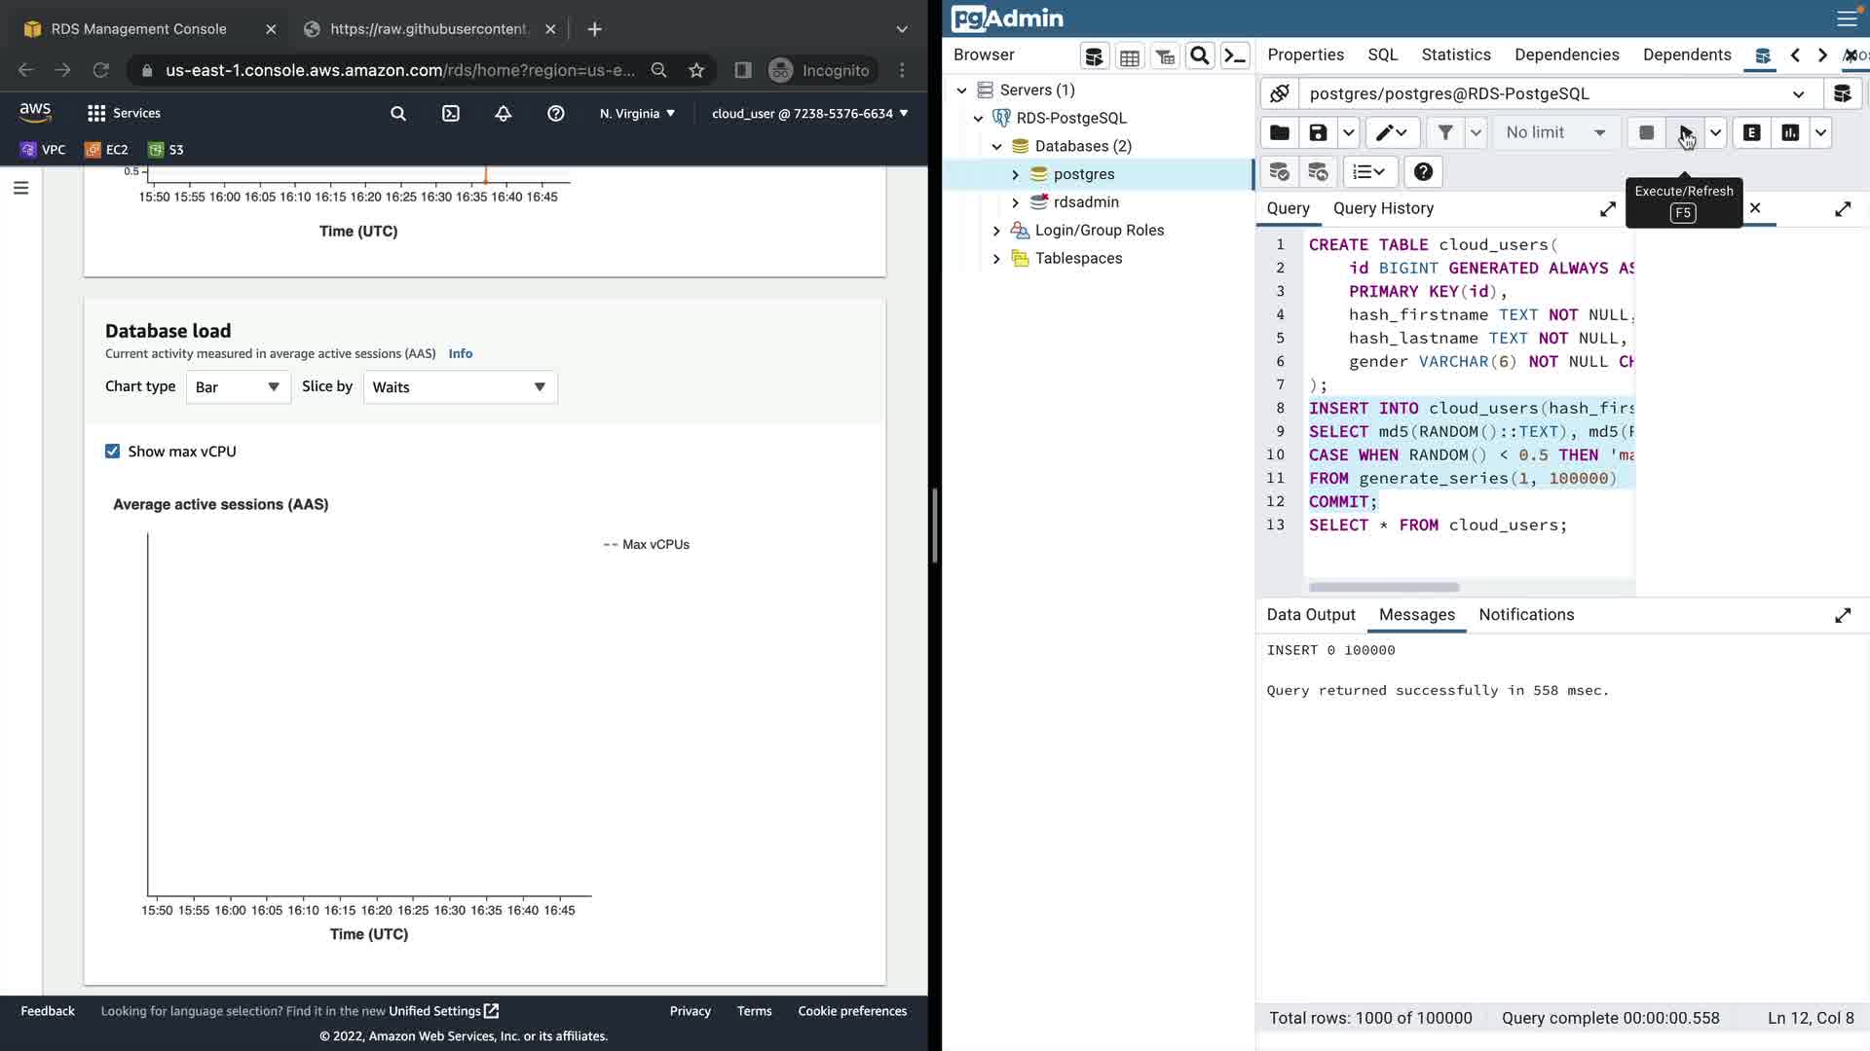Viewport: 1870px width, 1051px height.
Task: Save query with the floppy disk icon
Action: click(x=1318, y=133)
